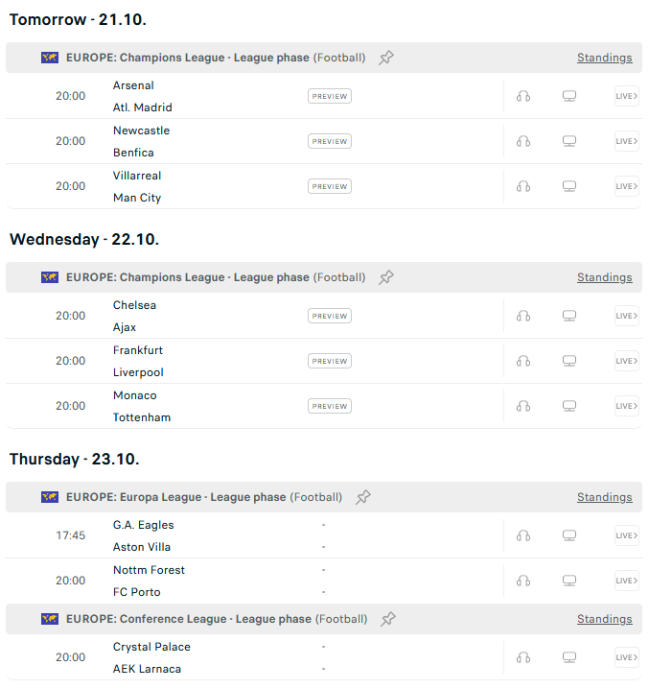
Task: Open LIVE arrow for Nottm Forest vs FC Porto
Action: pos(626,581)
